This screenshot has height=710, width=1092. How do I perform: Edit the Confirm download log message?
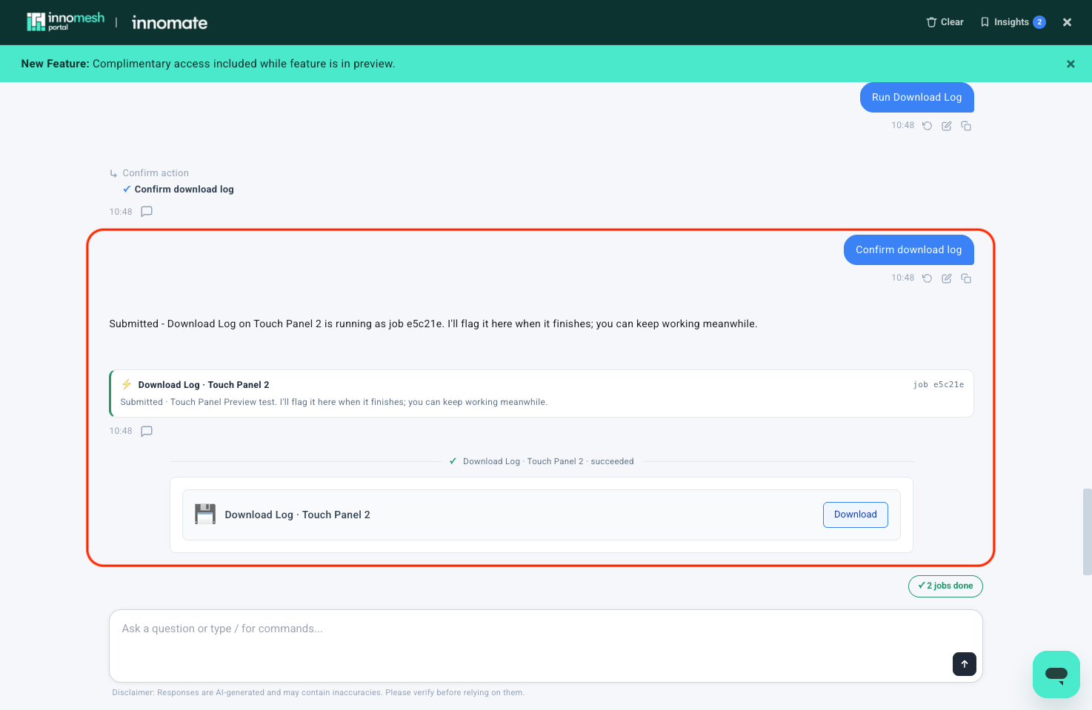pos(947,278)
